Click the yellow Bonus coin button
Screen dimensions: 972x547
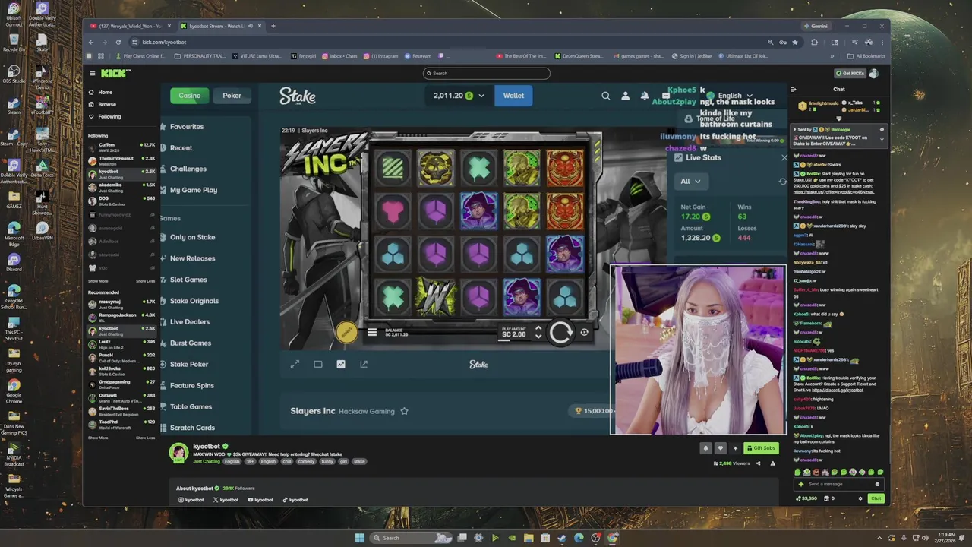pyautogui.click(x=346, y=332)
